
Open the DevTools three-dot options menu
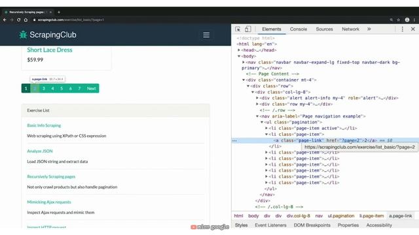(x=403, y=29)
